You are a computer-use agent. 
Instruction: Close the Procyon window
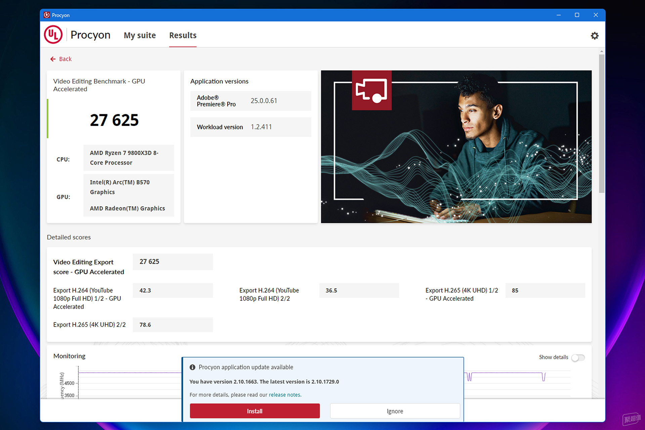596,15
